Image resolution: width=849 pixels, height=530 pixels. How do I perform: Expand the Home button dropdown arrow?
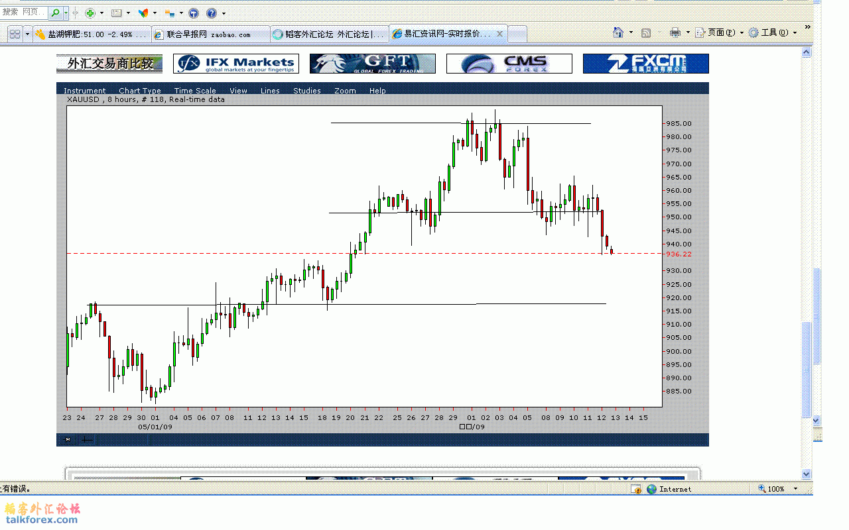(631, 32)
